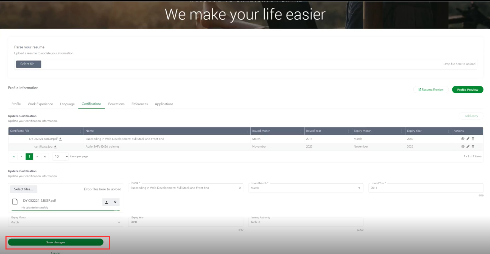Go to the last page of results
This screenshot has height=254, width=490.
coord(45,157)
